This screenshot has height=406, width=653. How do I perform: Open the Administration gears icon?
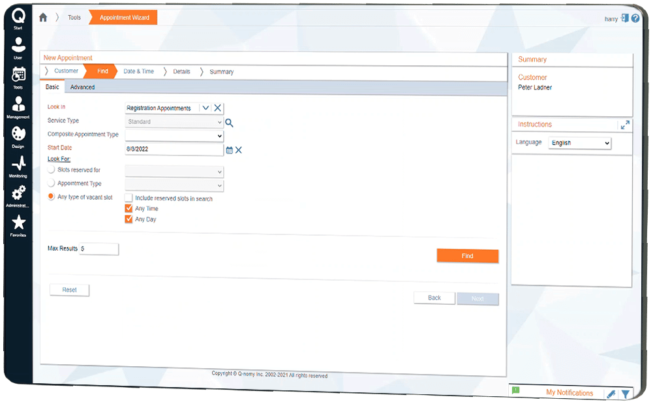tap(18, 195)
